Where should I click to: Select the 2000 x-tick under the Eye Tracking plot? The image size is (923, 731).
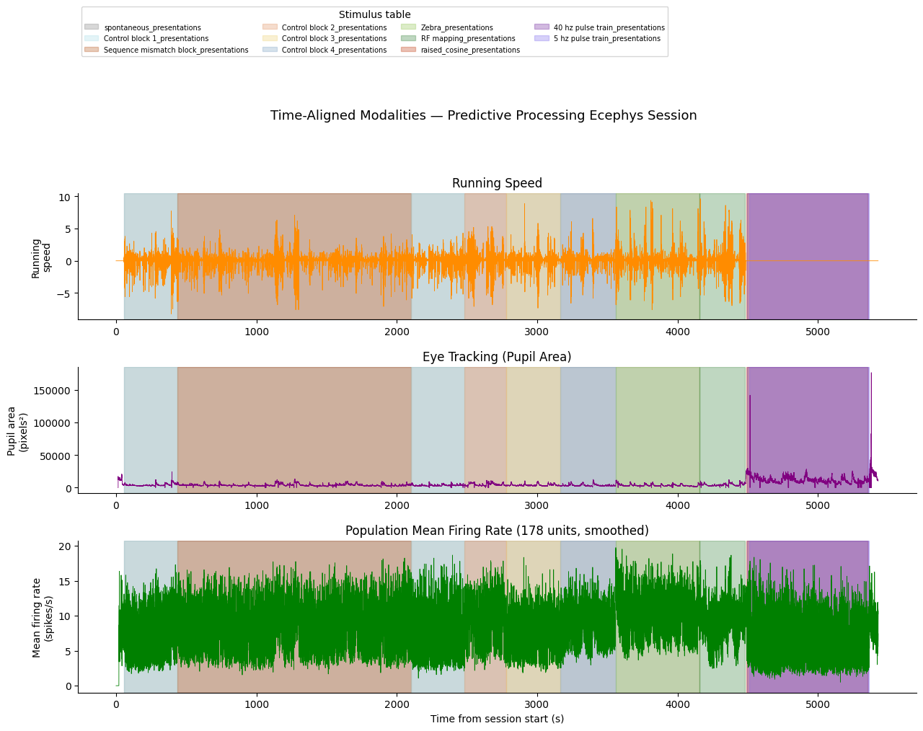(397, 505)
